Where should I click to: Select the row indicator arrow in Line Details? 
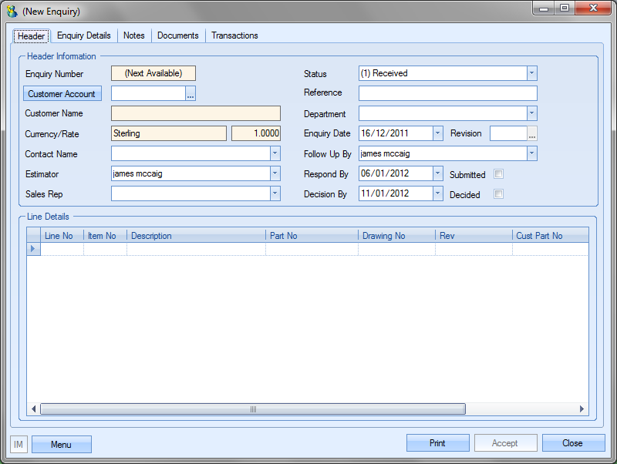point(33,249)
